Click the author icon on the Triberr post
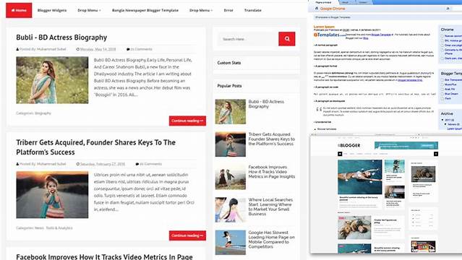Viewport: 462px width, 260px height. point(17,164)
